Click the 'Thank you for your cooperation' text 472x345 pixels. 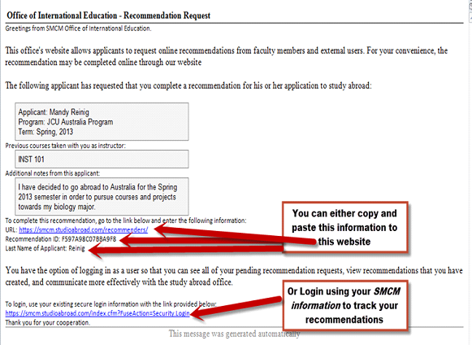point(48,323)
